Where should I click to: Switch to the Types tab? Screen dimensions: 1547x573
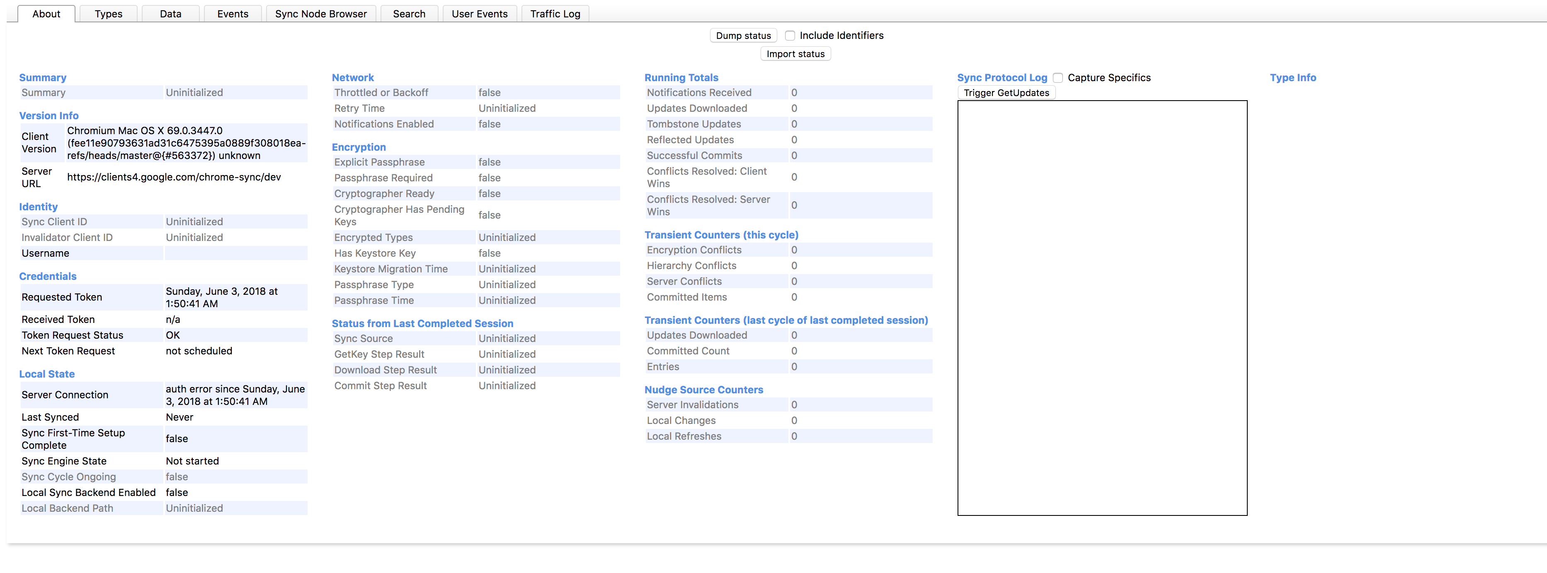(108, 14)
